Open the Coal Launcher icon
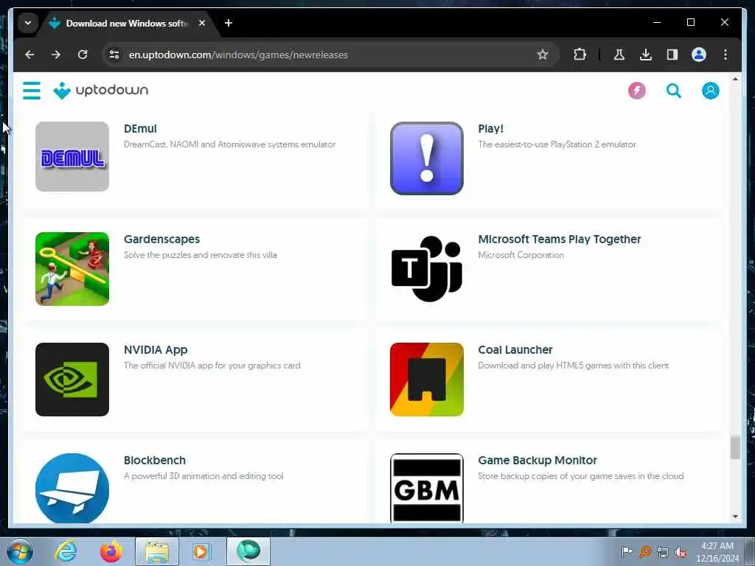The height and width of the screenshot is (566, 755). (427, 380)
